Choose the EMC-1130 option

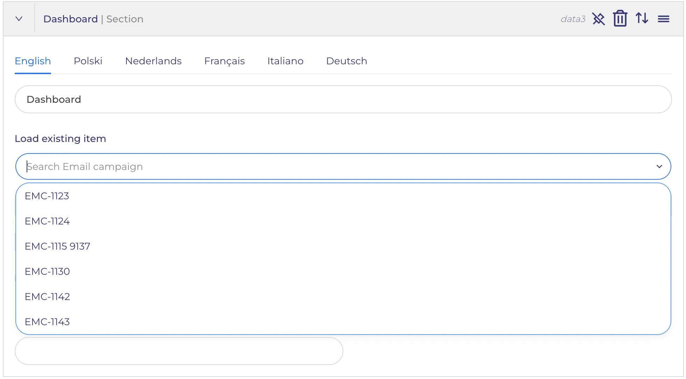343,271
